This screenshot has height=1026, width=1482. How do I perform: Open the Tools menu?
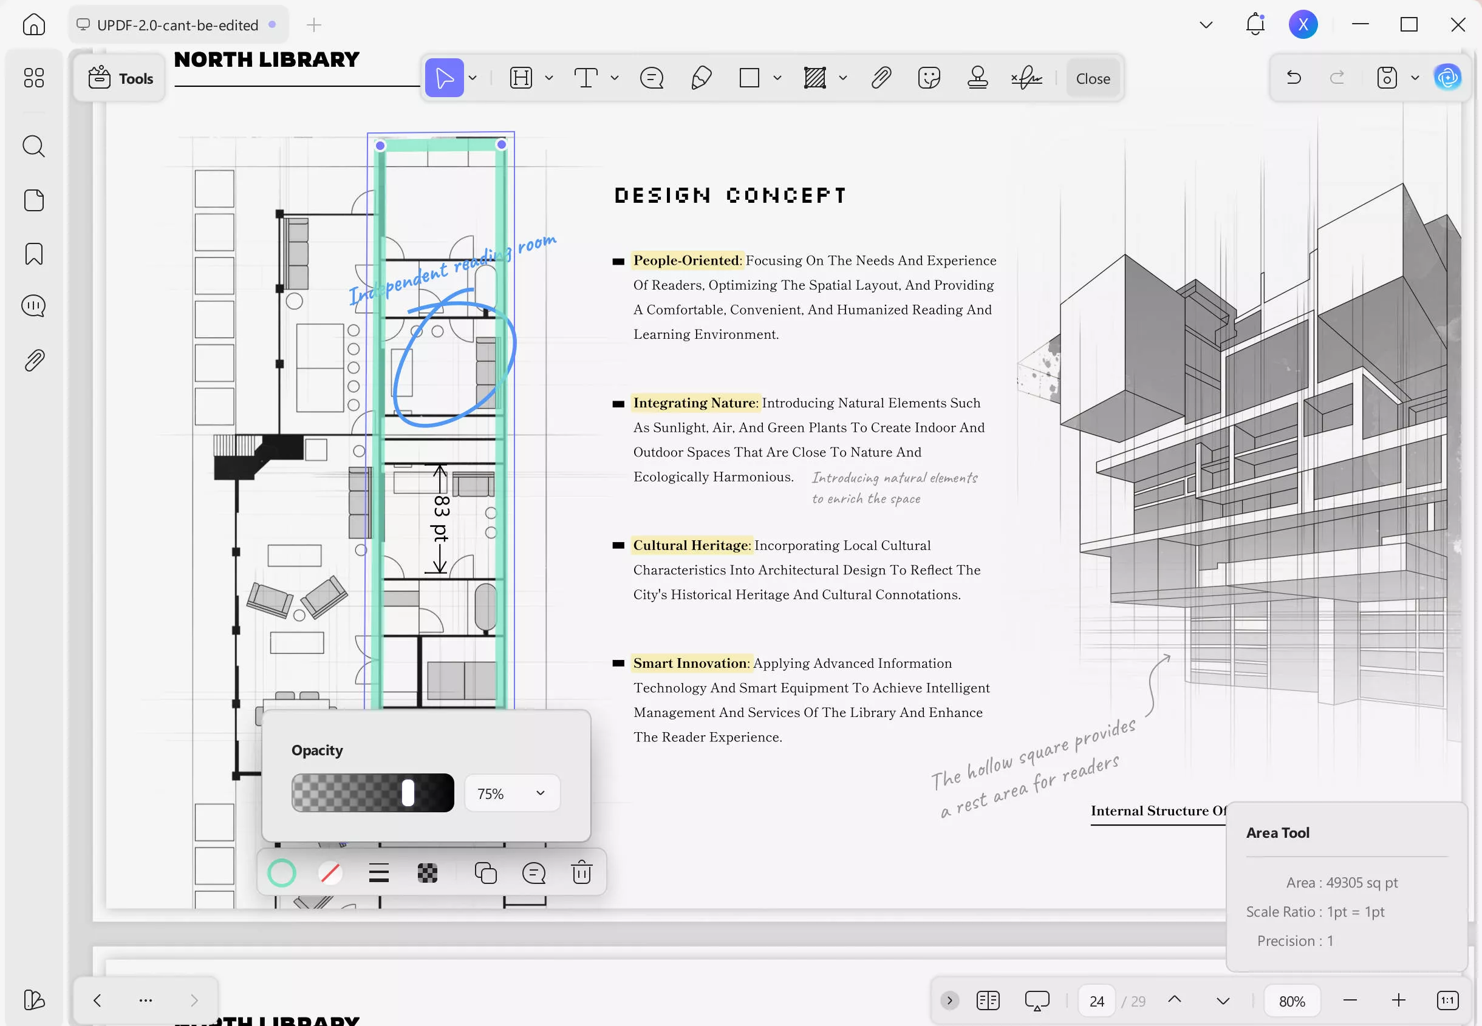[x=120, y=78]
